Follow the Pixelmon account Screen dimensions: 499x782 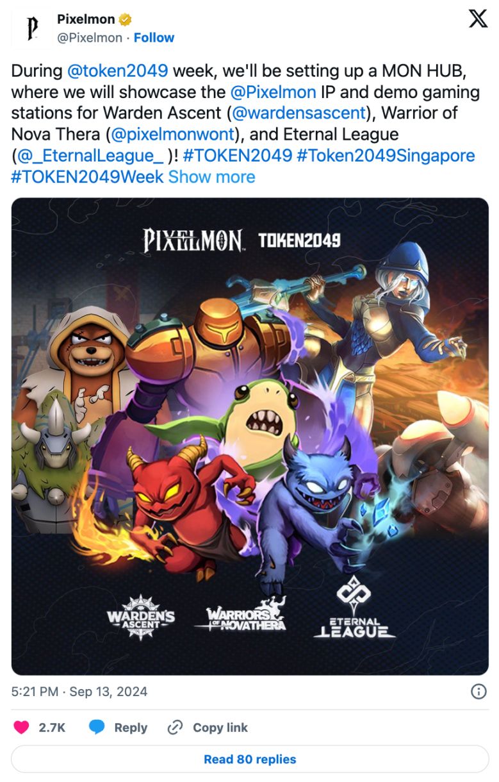point(154,38)
